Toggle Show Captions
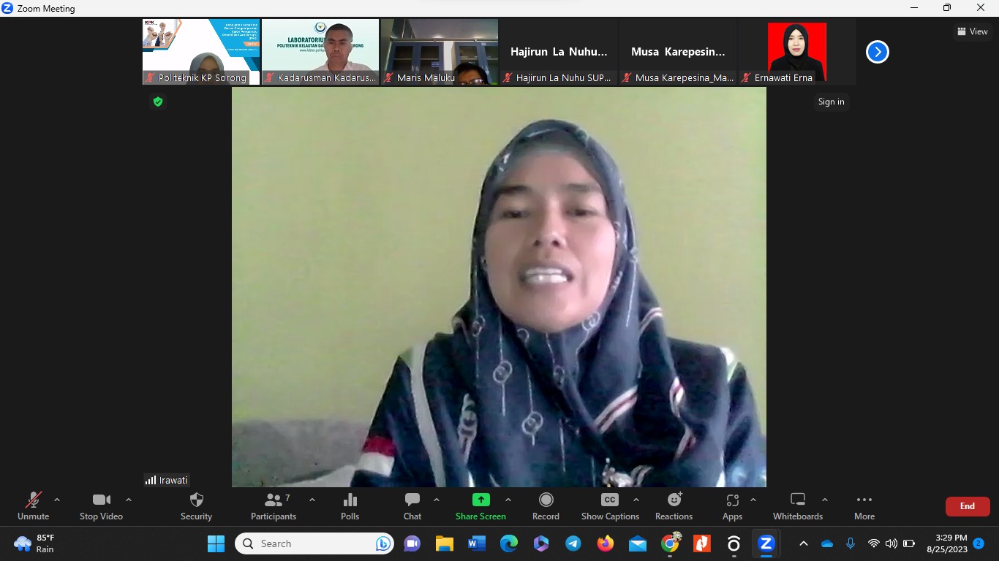The width and height of the screenshot is (999, 561). 610,506
